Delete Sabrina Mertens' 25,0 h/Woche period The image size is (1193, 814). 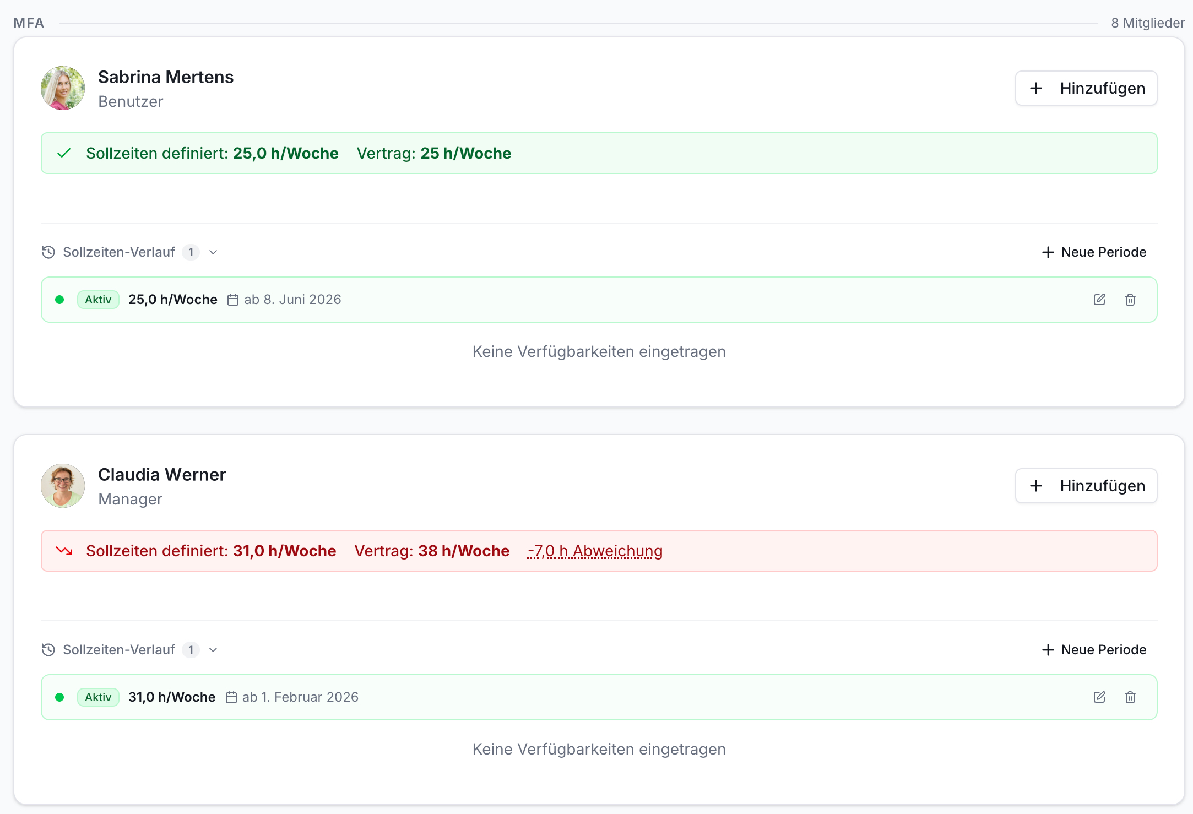1130,300
